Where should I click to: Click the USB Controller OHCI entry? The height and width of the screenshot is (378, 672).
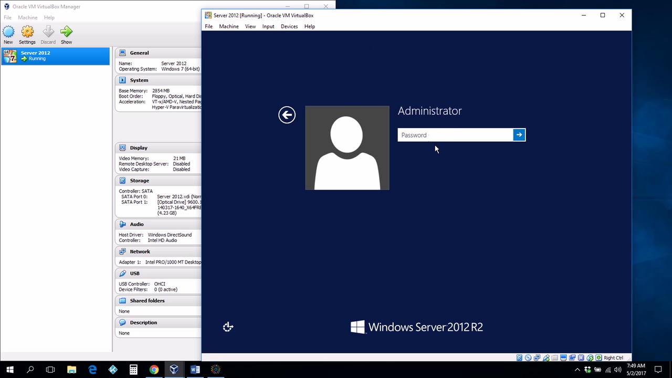pos(142,284)
